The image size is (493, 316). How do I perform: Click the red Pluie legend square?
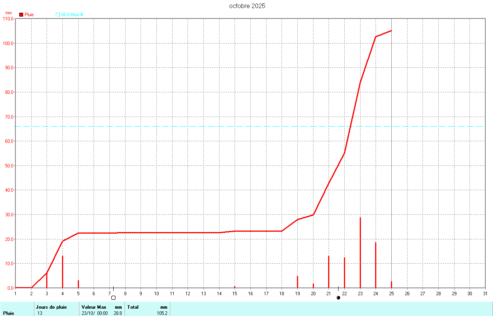(x=21, y=15)
